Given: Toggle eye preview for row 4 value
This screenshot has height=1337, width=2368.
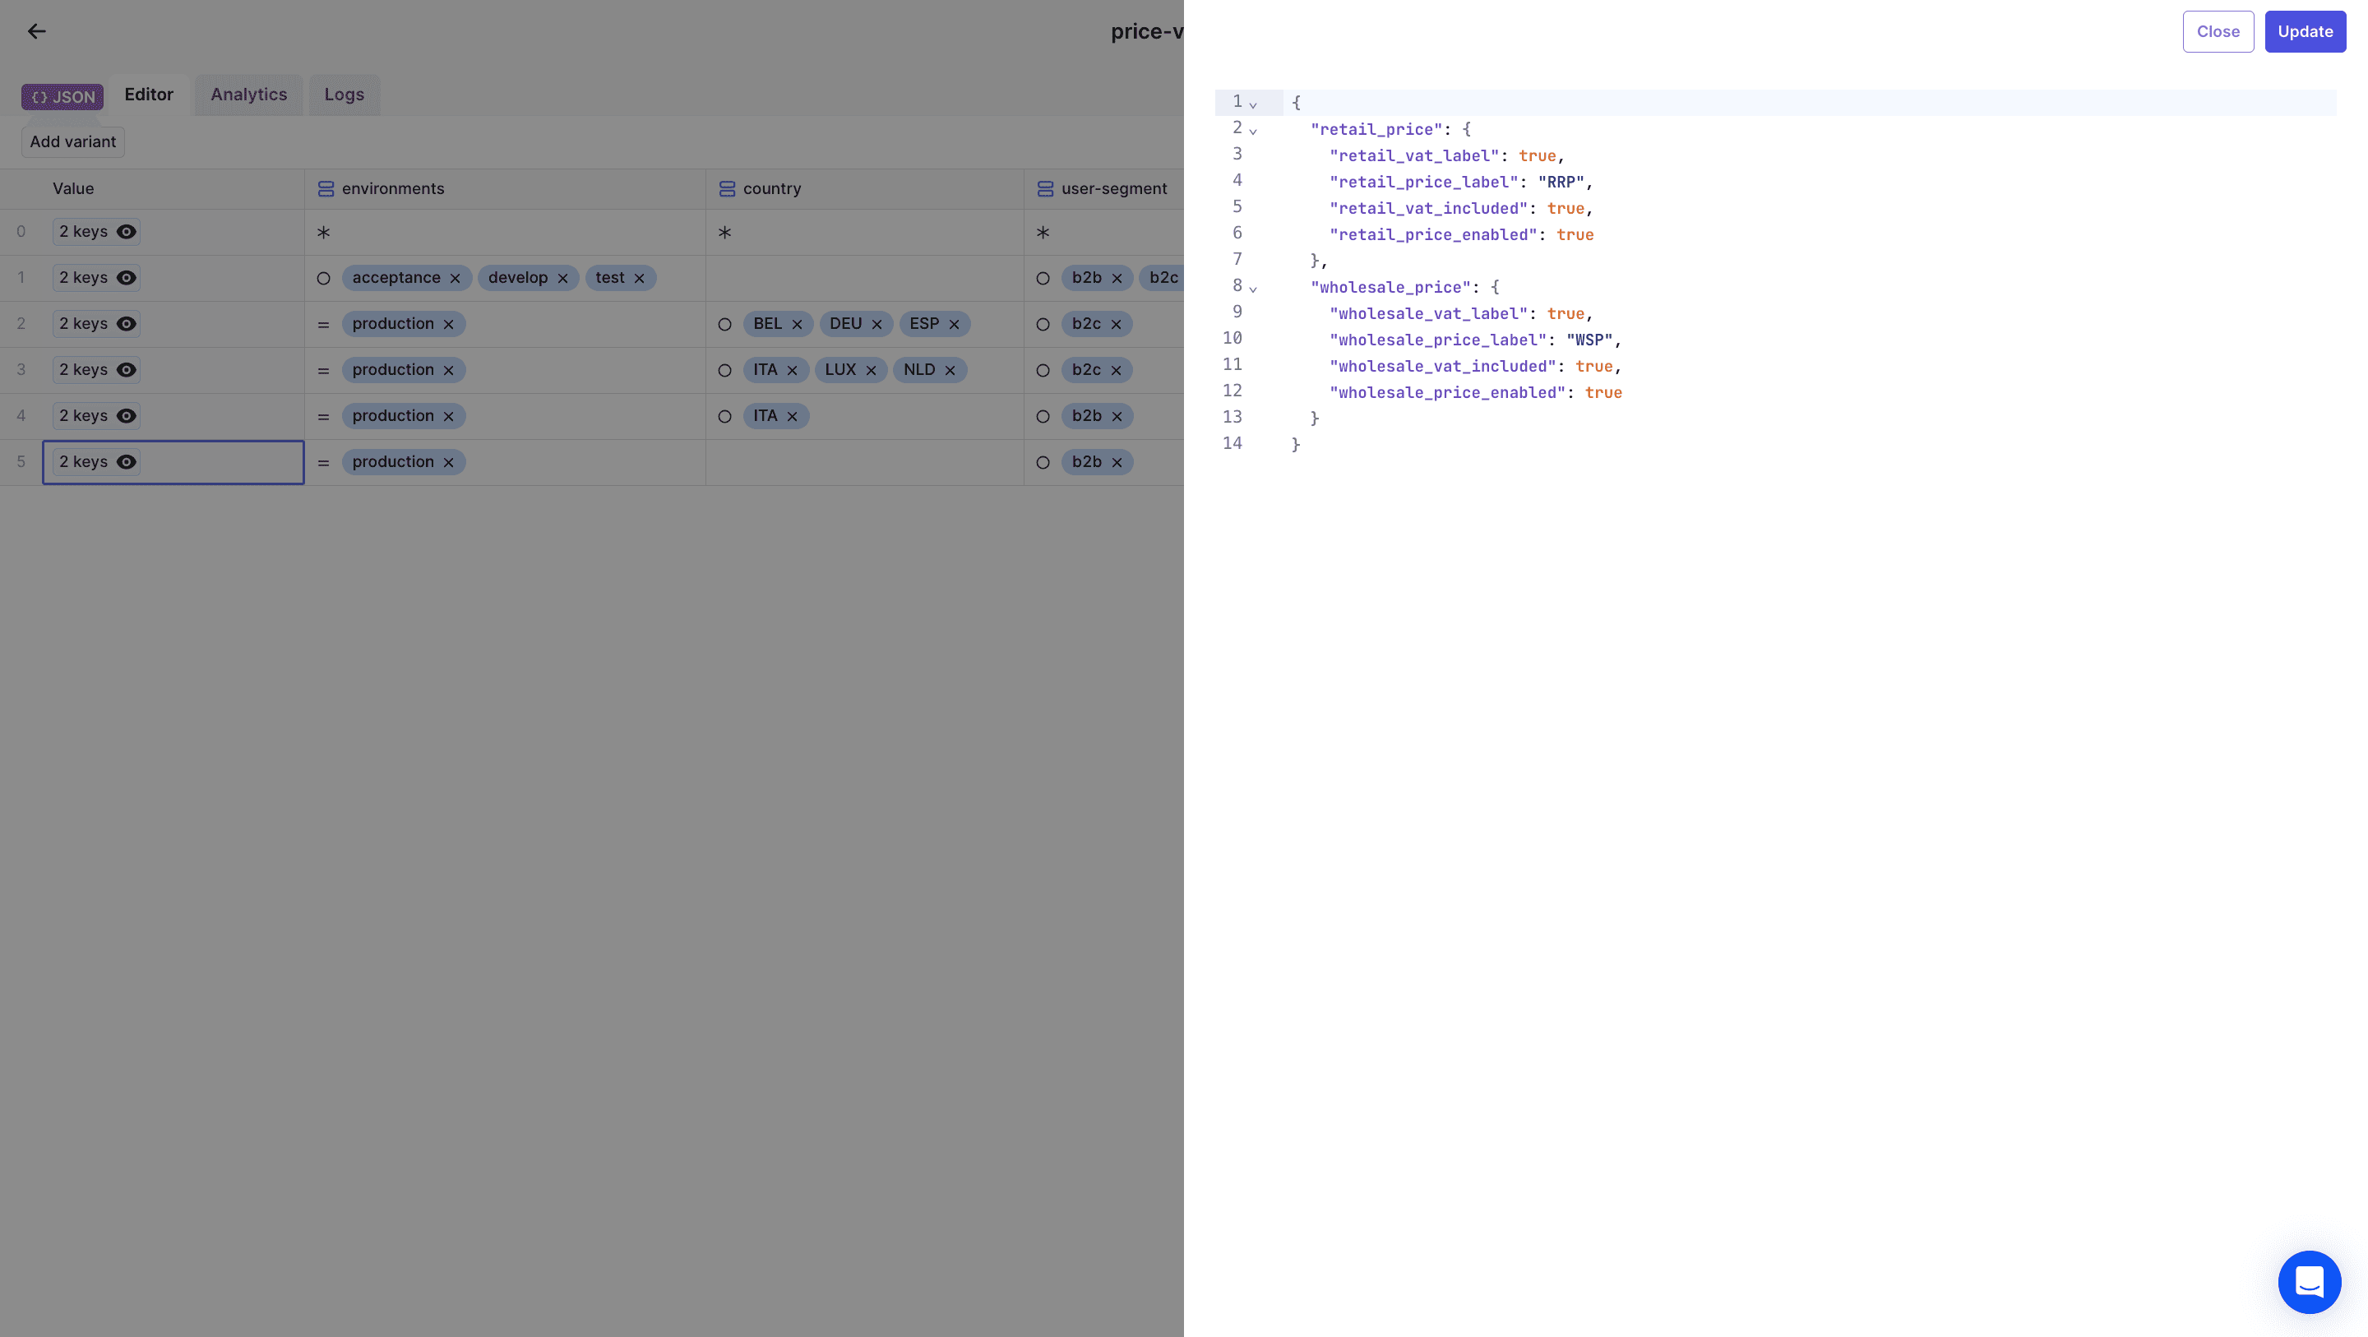Looking at the screenshot, I should click(127, 415).
